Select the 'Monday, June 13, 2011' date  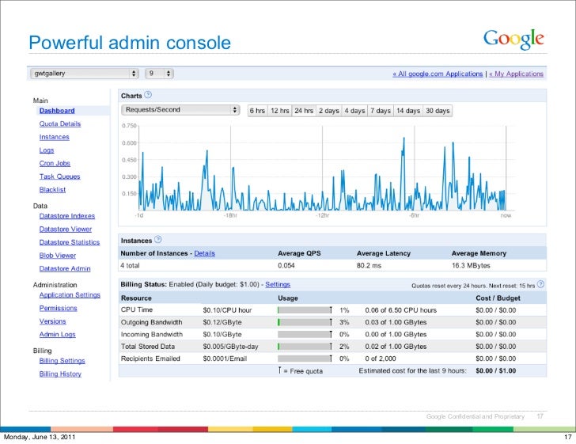pyautogui.click(x=40, y=437)
